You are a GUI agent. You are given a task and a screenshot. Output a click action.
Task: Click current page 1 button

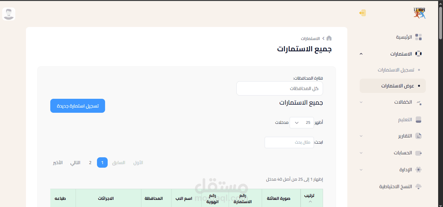(102, 162)
